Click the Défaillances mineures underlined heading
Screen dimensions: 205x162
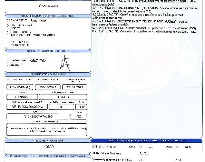[107, 18]
